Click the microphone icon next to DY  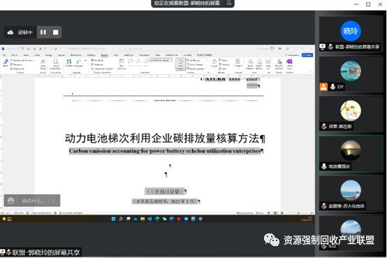333,87
